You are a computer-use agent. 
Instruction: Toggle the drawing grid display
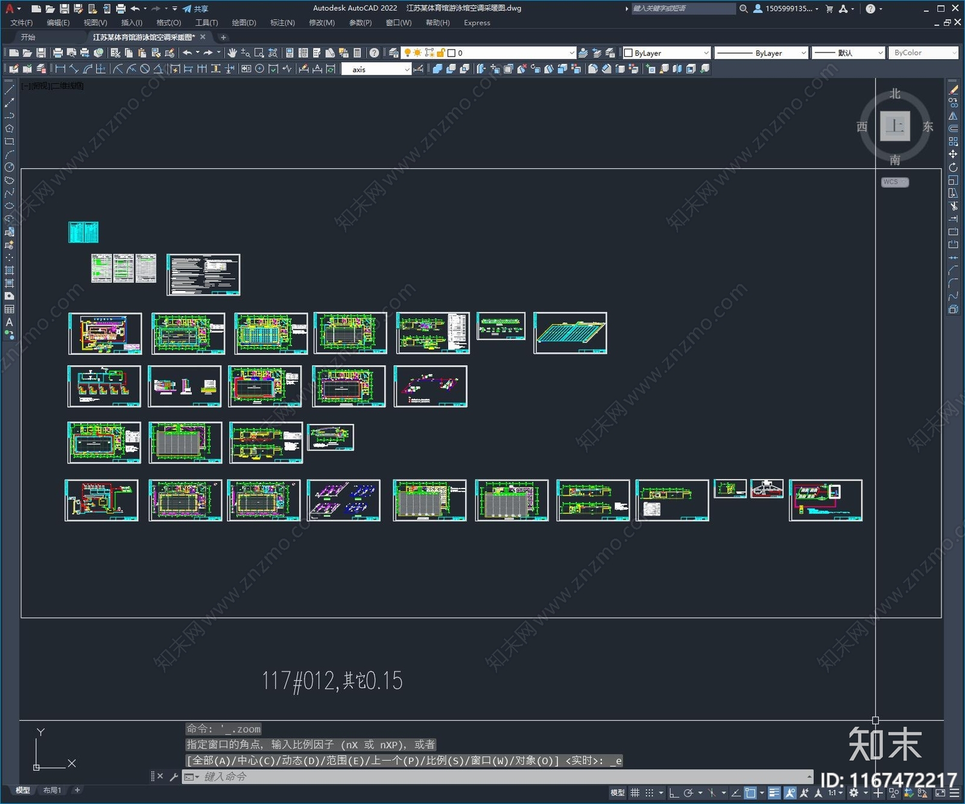coord(635,793)
